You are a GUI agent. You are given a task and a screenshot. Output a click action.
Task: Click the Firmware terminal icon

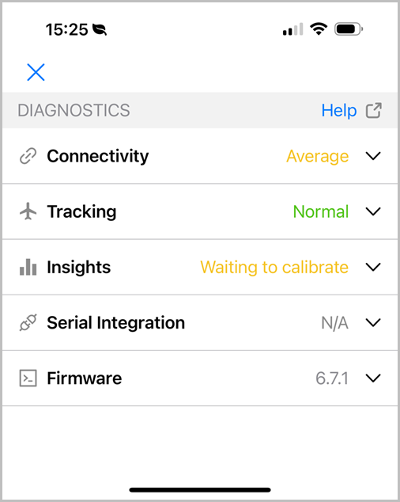(x=28, y=378)
